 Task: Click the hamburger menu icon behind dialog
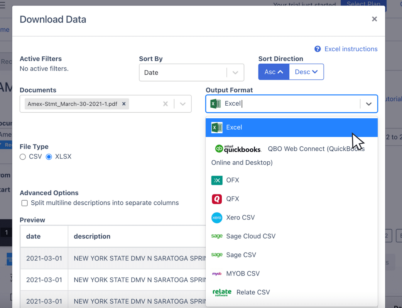coord(3,5)
